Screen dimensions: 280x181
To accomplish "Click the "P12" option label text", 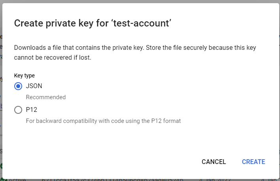I will pyautogui.click(x=32, y=110).
